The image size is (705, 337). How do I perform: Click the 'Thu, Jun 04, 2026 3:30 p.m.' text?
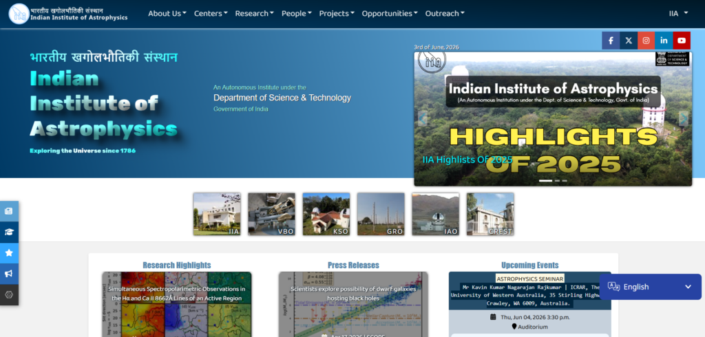535,317
